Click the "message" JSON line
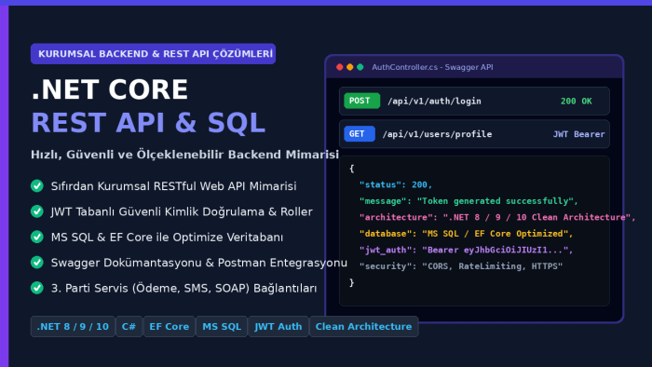The width and height of the screenshot is (652, 367). tap(469, 201)
